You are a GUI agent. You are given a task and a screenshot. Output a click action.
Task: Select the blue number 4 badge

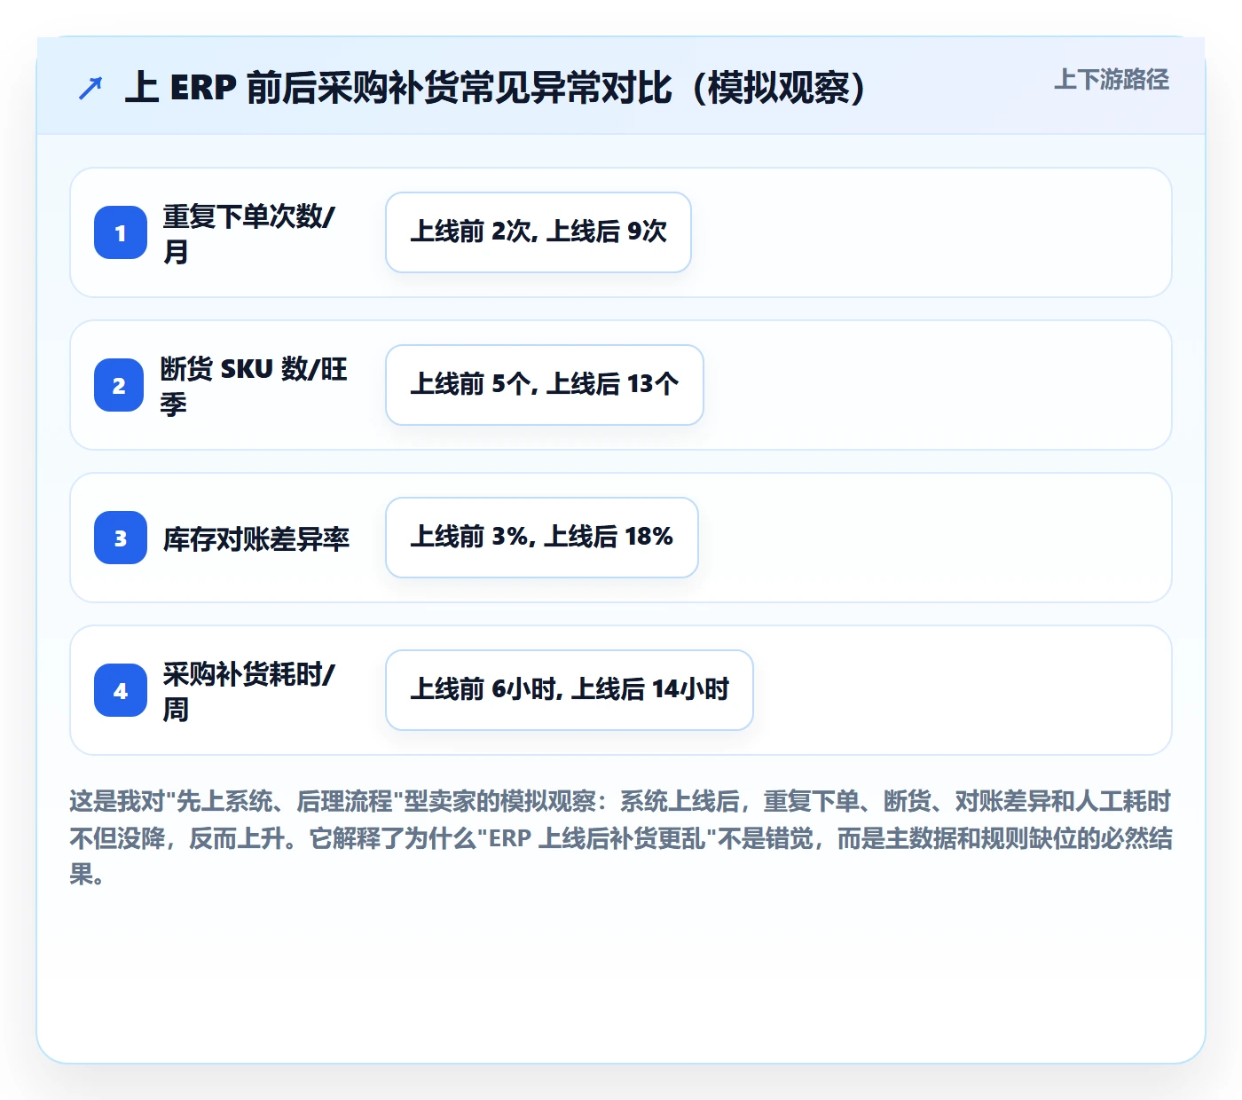click(121, 690)
